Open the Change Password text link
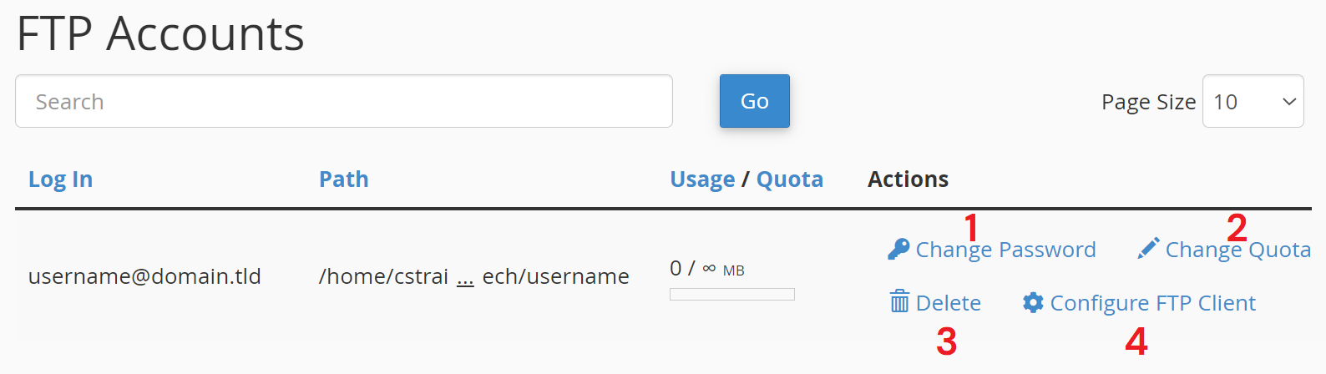The width and height of the screenshot is (1326, 374). tap(1005, 250)
